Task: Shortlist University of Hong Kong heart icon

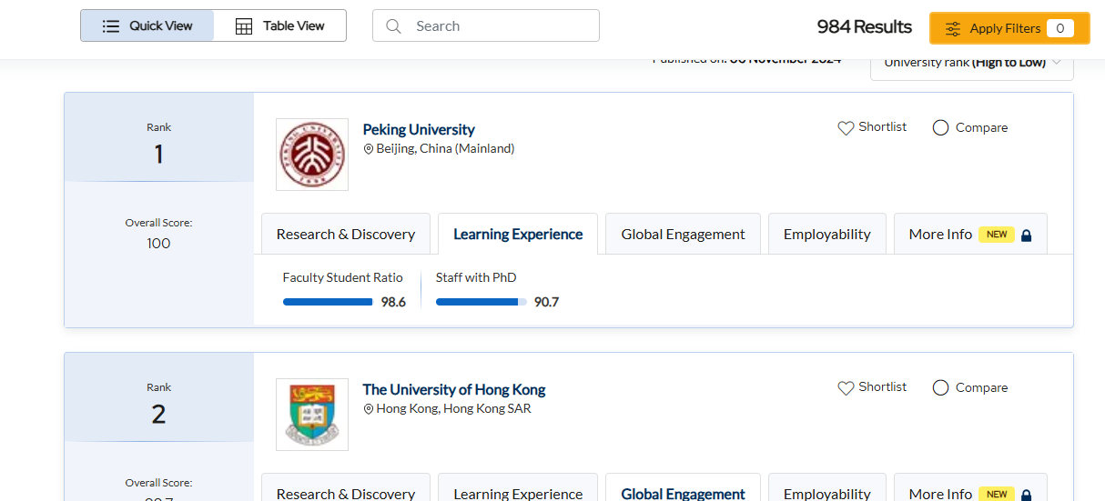Action: point(846,388)
